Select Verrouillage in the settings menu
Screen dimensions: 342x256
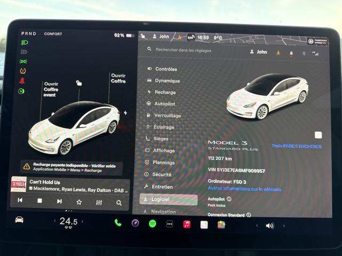coord(167,115)
